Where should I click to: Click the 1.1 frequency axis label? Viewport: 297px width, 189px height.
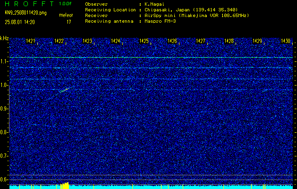point(3,61)
